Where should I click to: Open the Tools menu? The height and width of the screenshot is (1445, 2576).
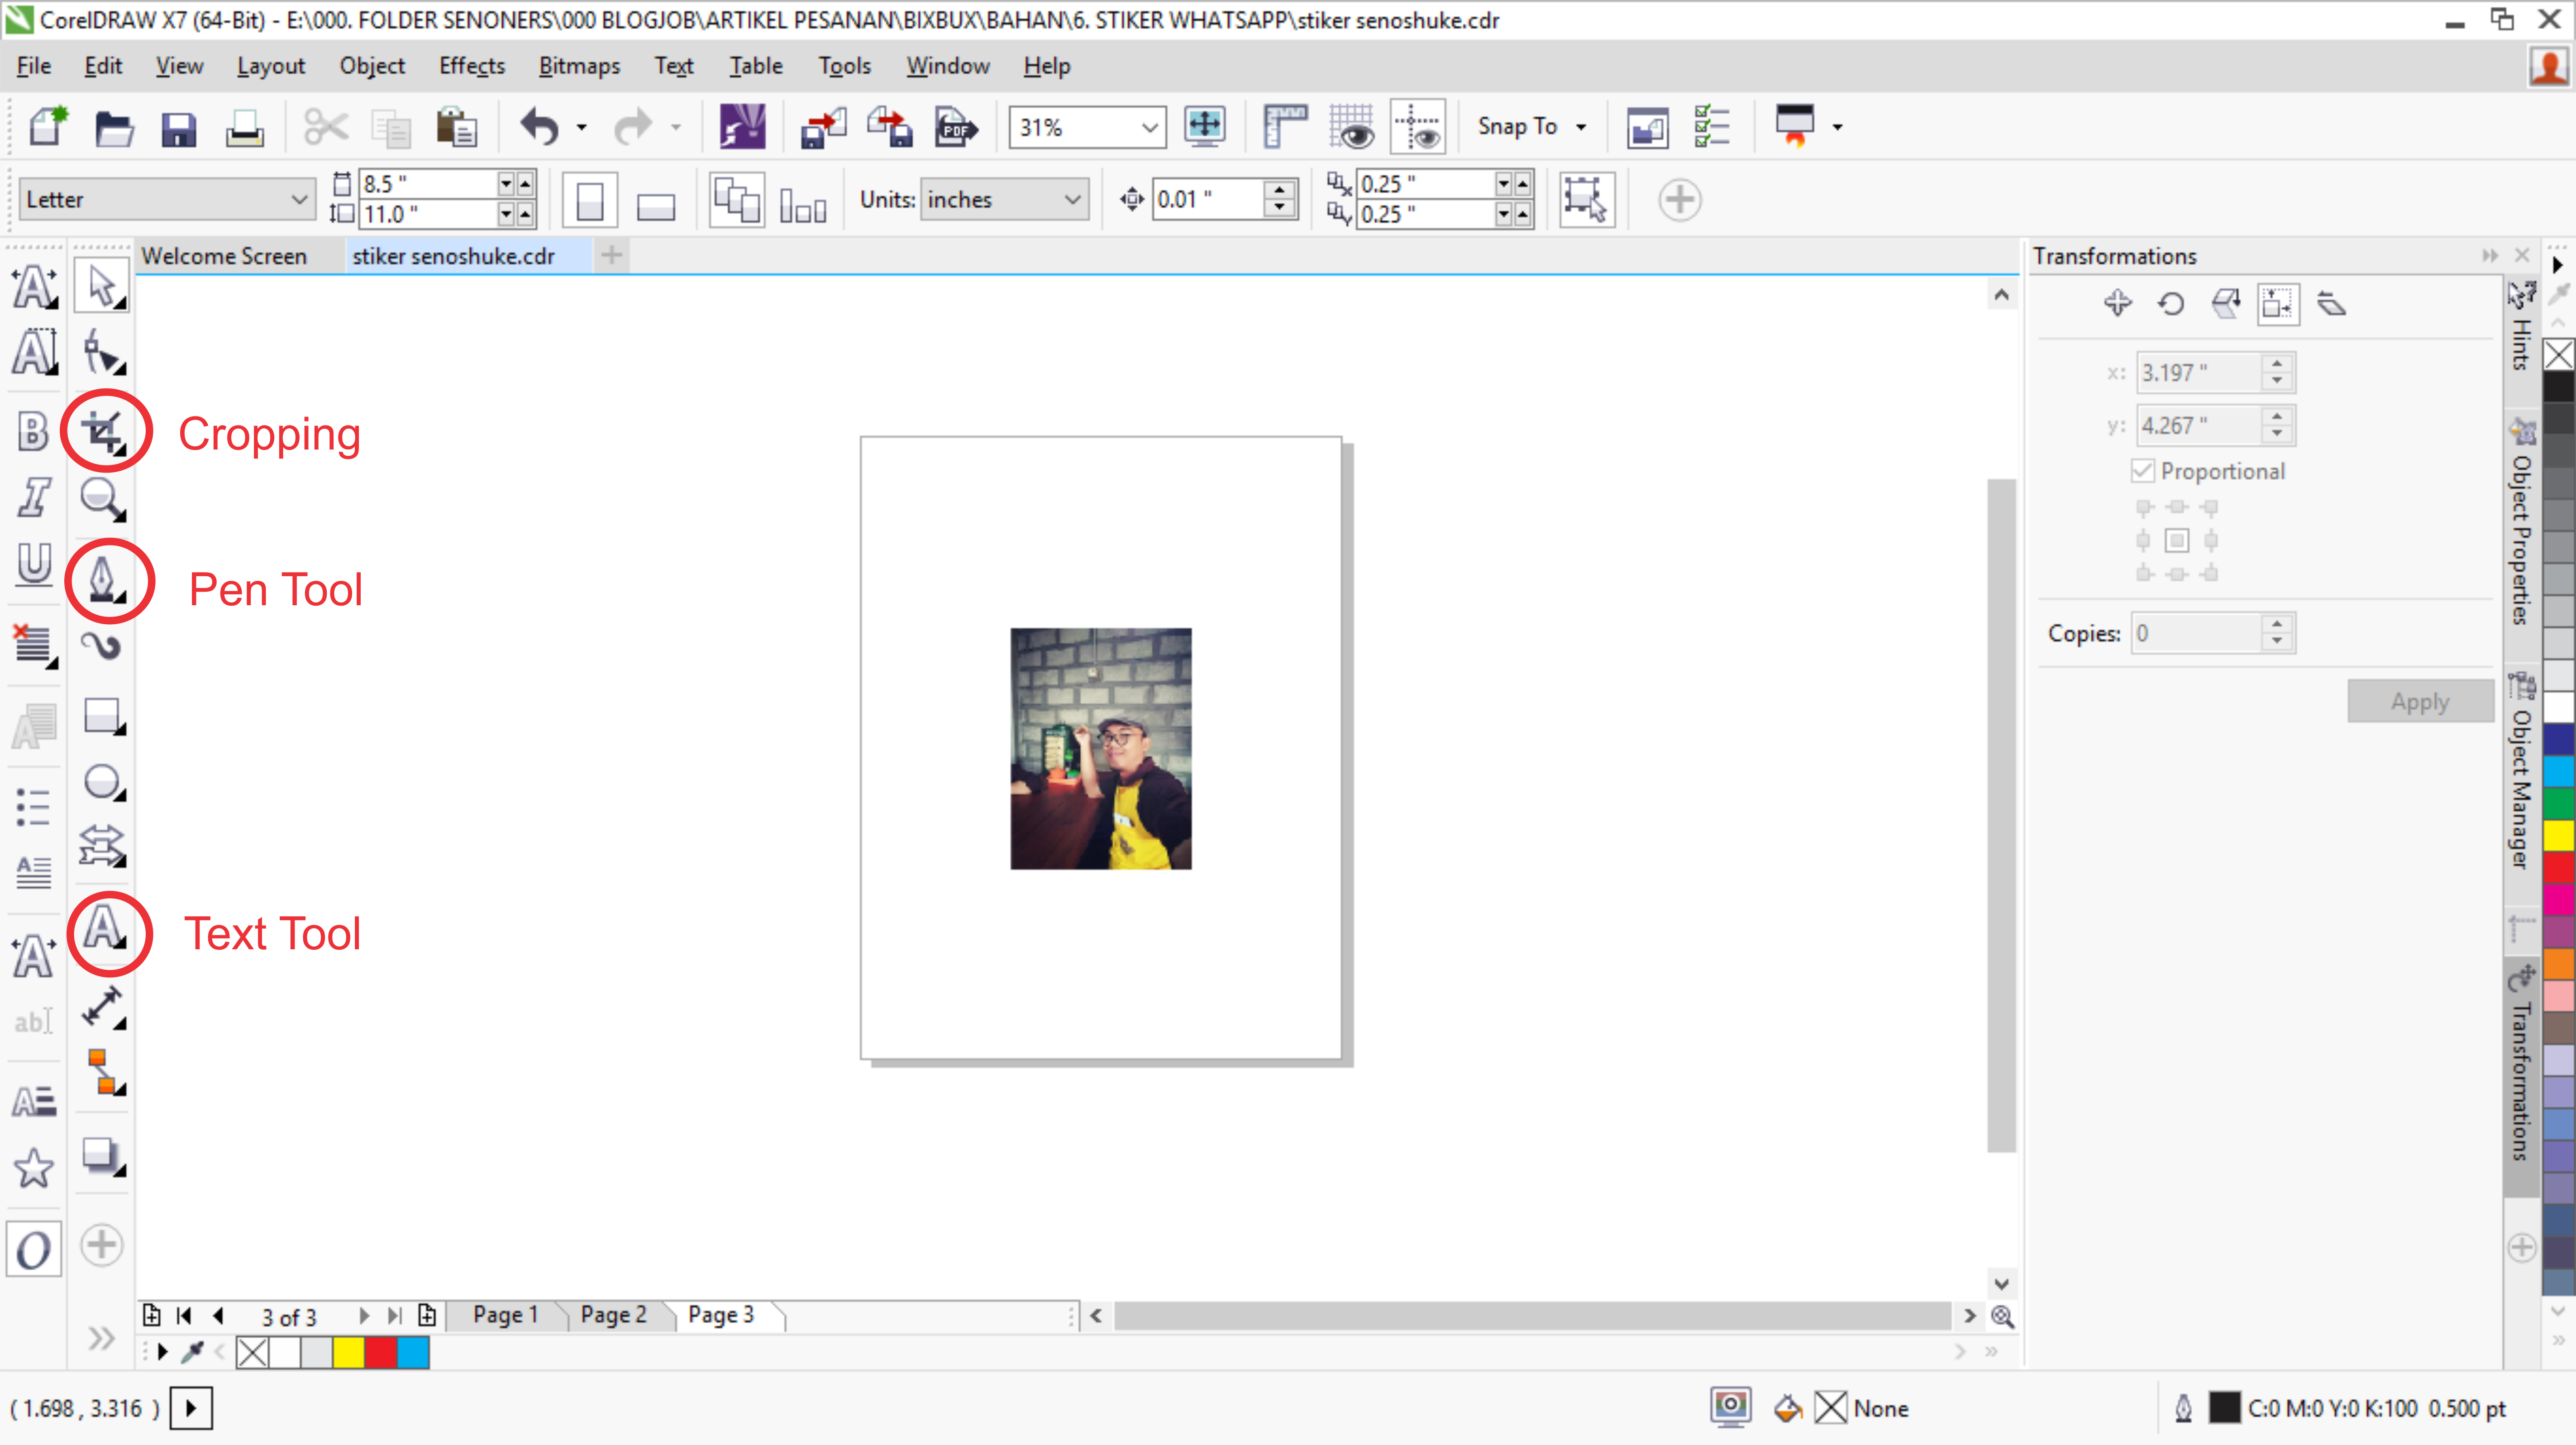pos(844,66)
